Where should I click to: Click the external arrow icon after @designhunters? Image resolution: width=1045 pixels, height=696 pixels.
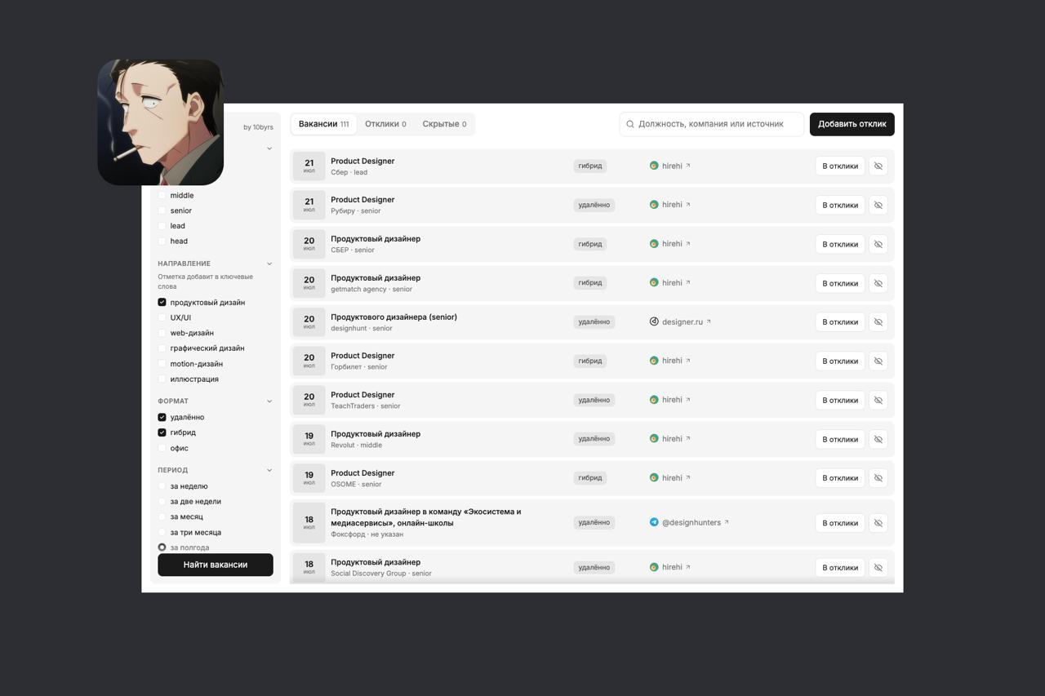[x=727, y=522]
